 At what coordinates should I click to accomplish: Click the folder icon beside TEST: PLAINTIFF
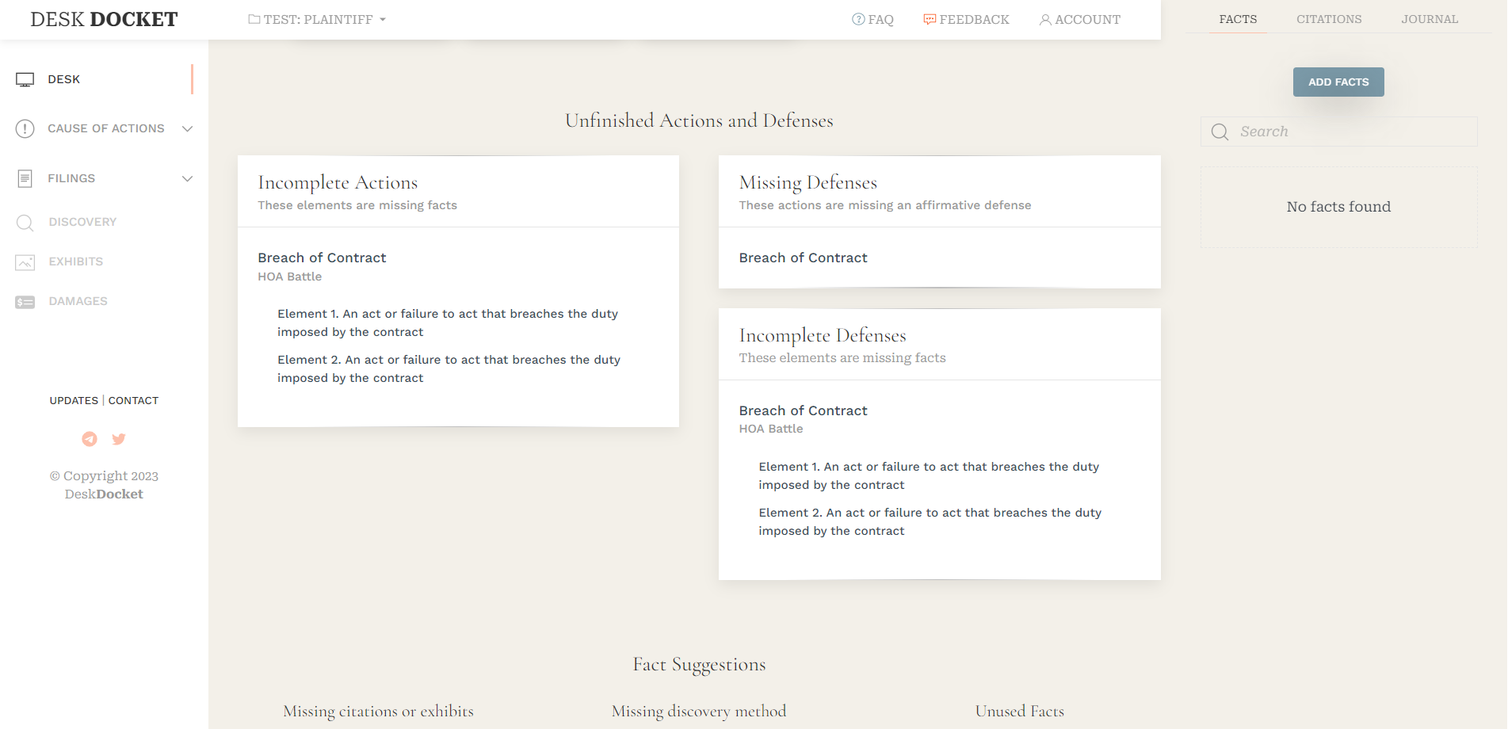pyautogui.click(x=254, y=19)
